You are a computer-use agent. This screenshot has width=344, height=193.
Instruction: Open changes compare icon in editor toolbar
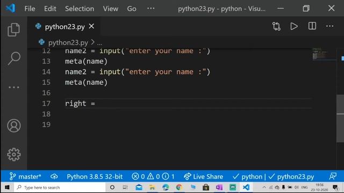(276, 26)
